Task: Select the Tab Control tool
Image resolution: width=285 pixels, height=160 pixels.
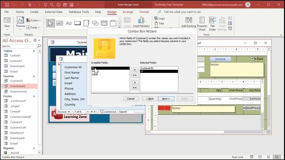Action: click(x=86, y=23)
